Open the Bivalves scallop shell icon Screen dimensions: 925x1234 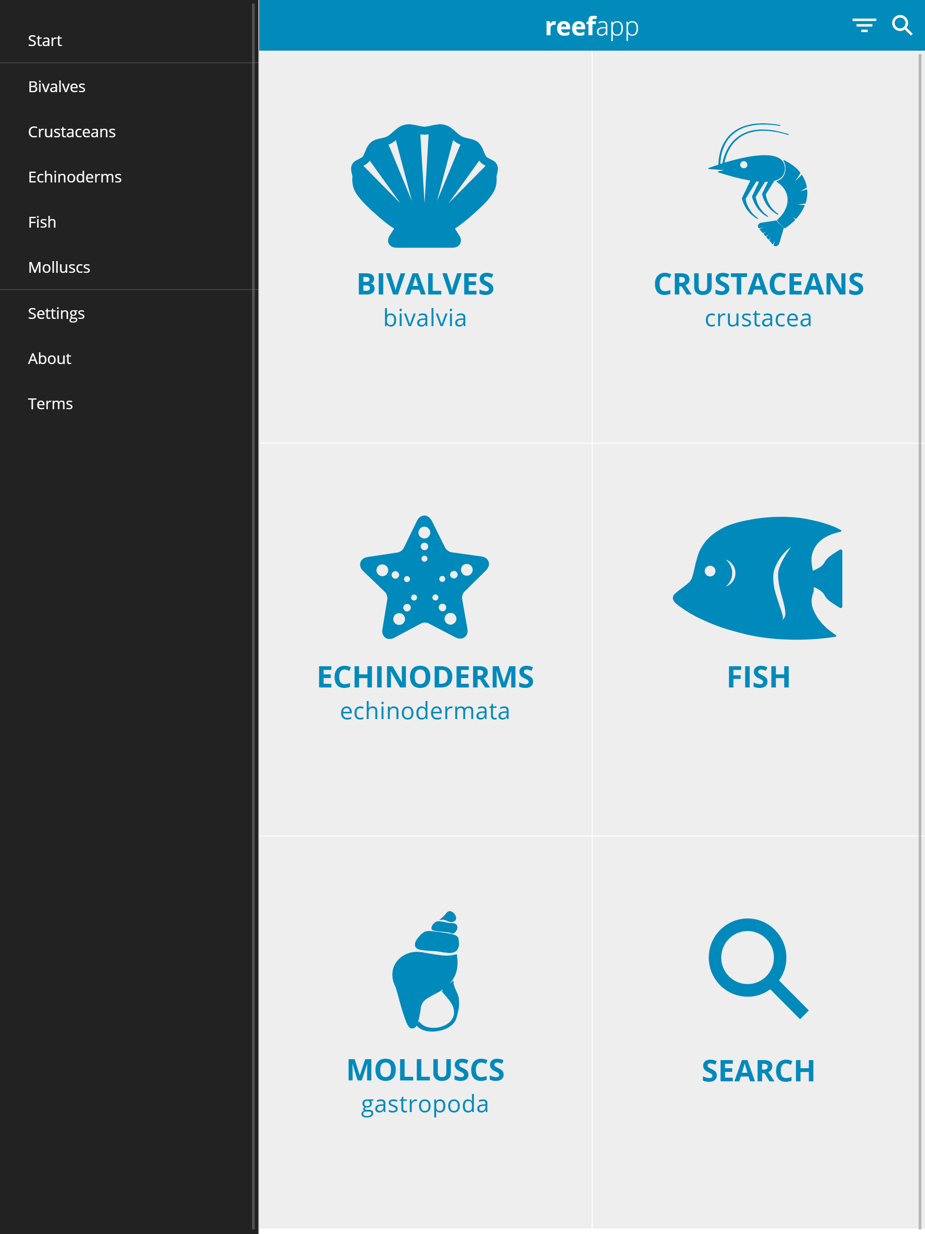(424, 186)
